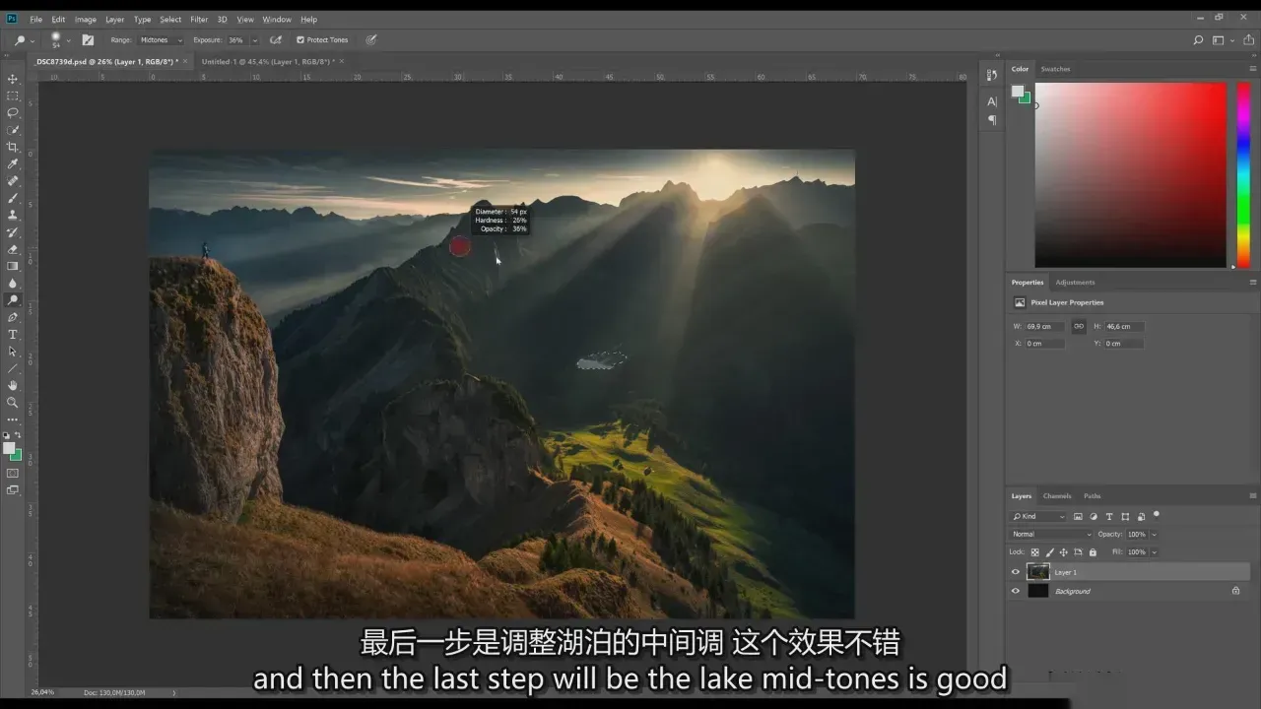1261x709 pixels.
Task: Toggle the Protect Tones checkbox
Action: 300,40
